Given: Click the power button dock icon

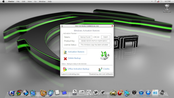Looking at the screenshot, I should [162, 93].
